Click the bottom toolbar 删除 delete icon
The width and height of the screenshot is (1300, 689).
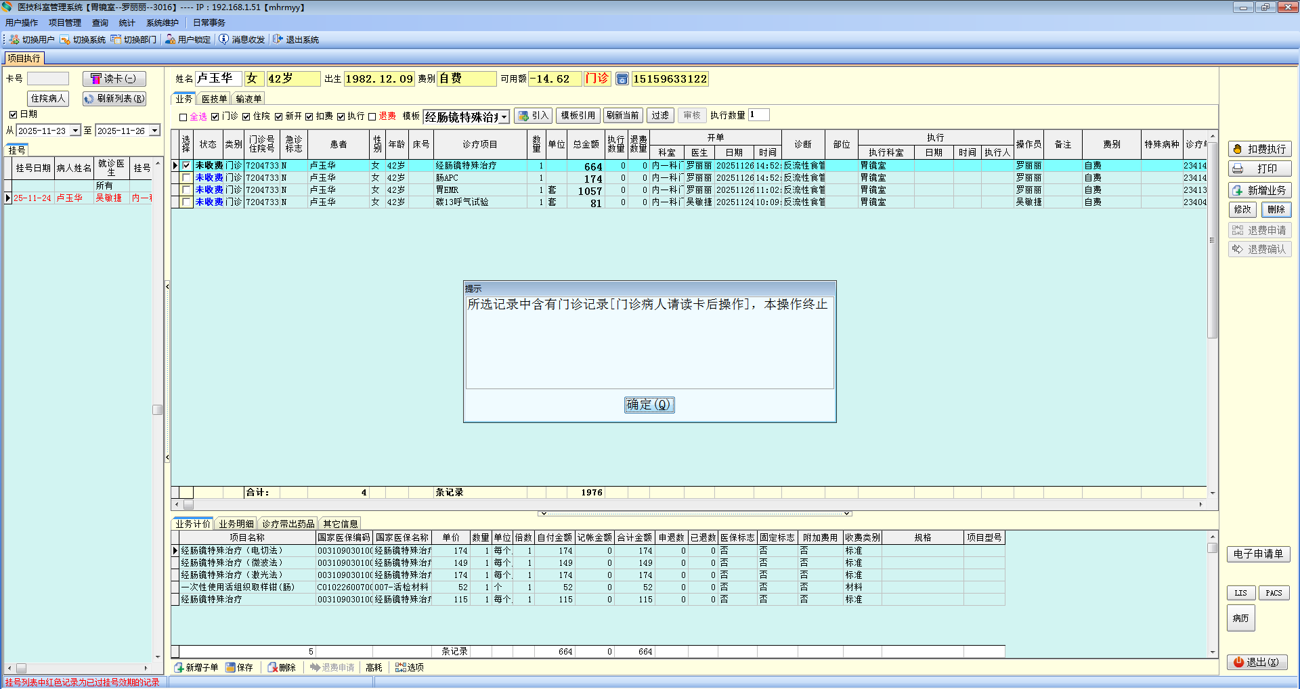272,667
